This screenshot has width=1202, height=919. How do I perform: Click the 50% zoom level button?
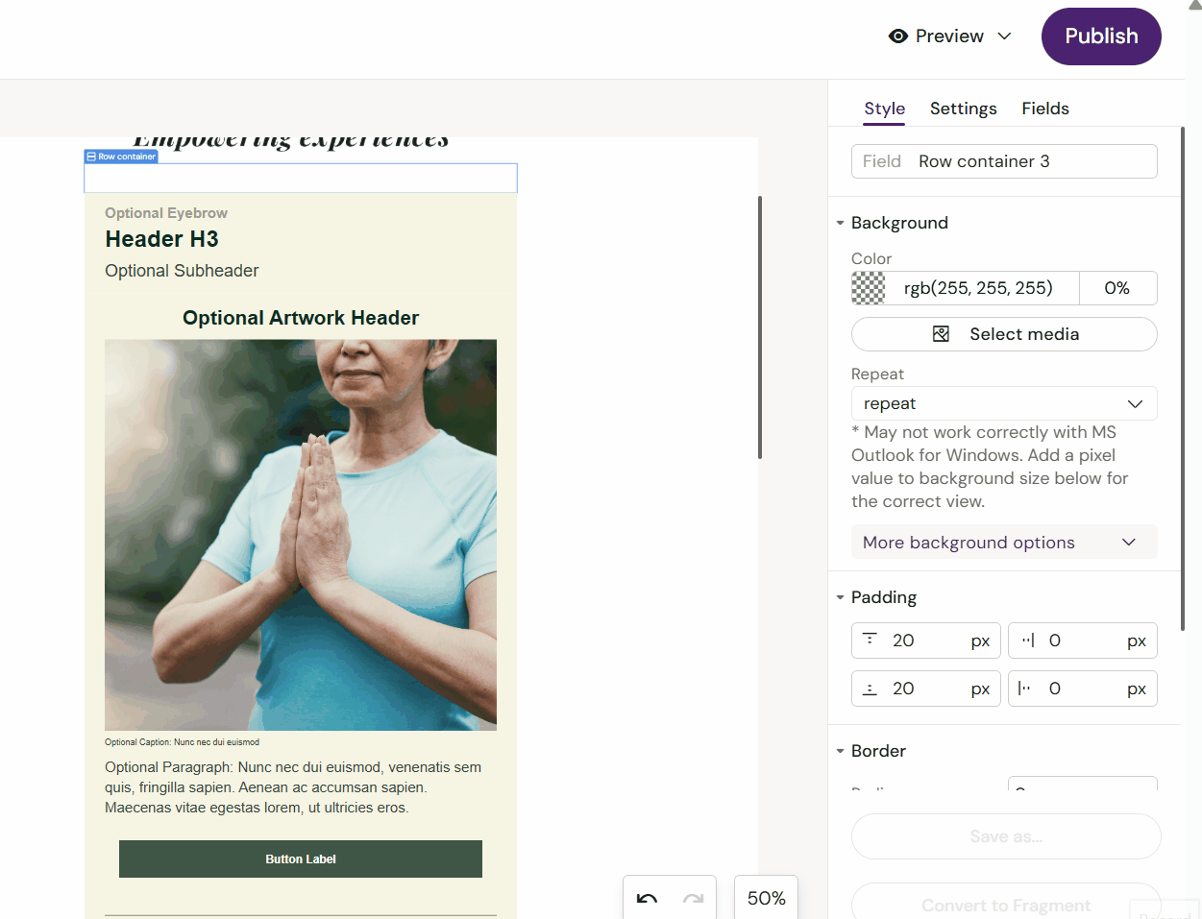click(x=766, y=898)
